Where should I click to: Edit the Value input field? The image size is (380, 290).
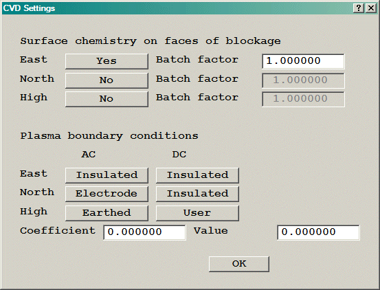318,232
